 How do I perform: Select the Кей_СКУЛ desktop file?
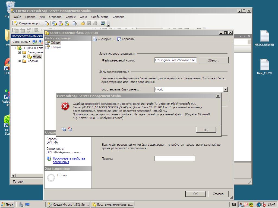(x=264, y=67)
